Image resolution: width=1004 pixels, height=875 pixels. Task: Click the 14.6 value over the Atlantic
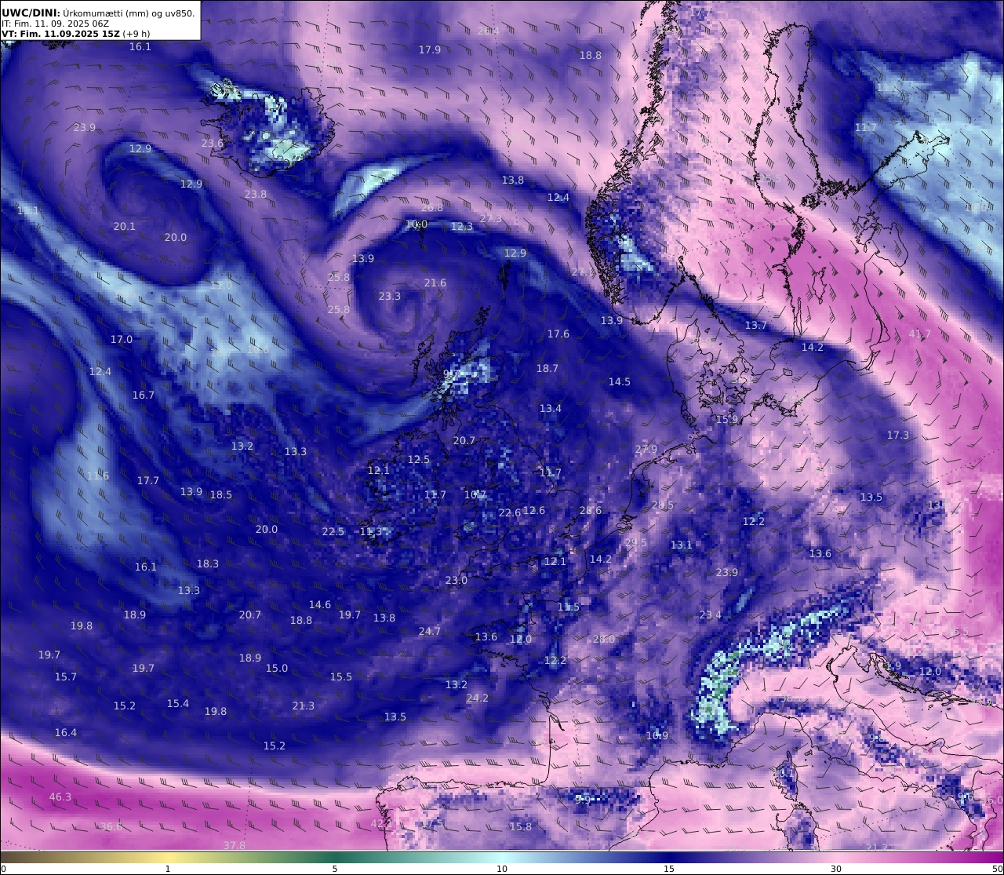[x=319, y=604]
